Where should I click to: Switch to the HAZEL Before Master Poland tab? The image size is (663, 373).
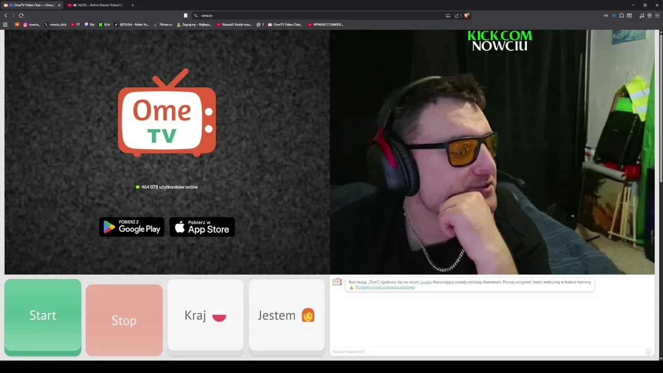click(97, 5)
